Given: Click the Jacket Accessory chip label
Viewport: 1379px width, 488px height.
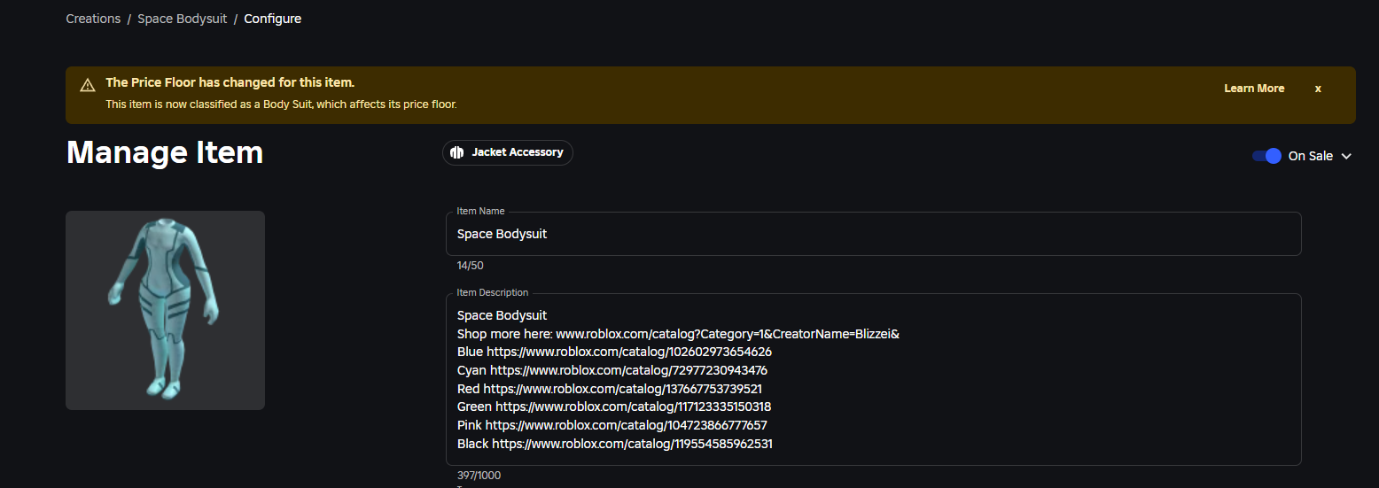Looking at the screenshot, I should [517, 152].
